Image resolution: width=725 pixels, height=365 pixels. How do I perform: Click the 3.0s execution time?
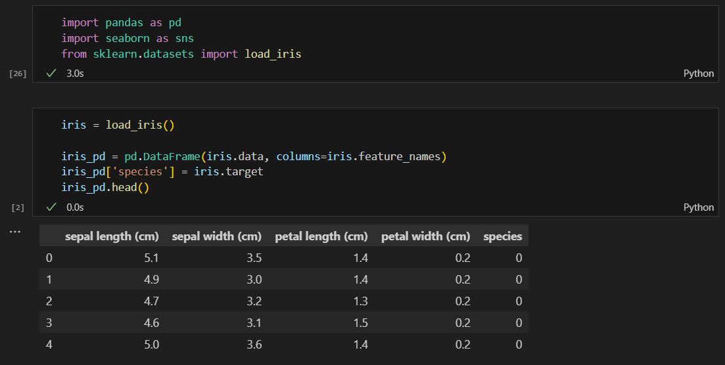pos(75,73)
